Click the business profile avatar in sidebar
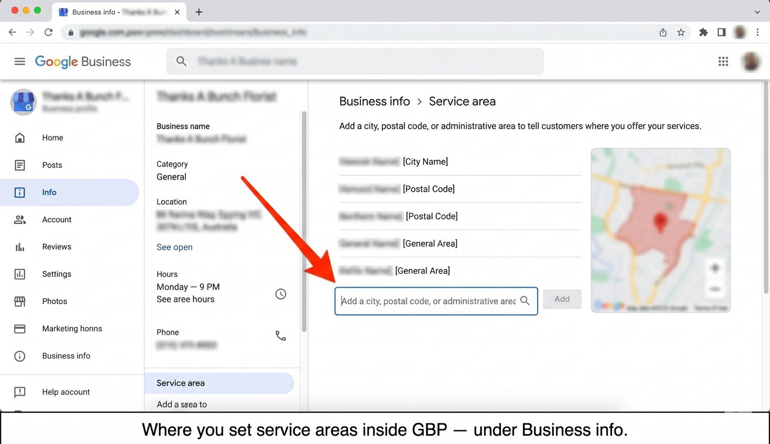770x444 pixels. tap(23, 102)
